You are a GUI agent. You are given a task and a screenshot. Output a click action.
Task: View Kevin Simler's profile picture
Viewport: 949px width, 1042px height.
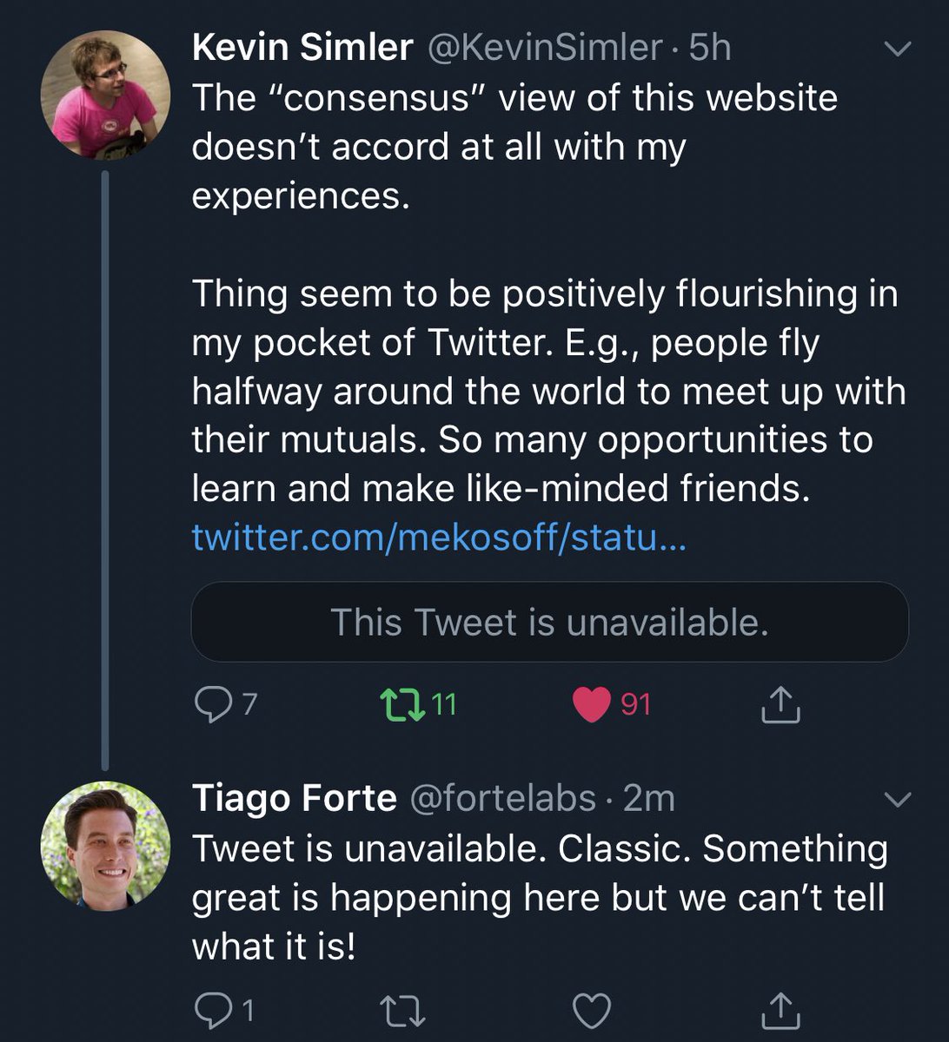(105, 96)
